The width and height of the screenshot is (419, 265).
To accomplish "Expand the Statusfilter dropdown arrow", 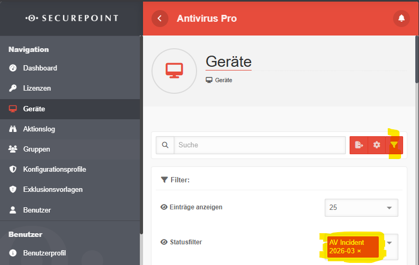I will coord(389,243).
